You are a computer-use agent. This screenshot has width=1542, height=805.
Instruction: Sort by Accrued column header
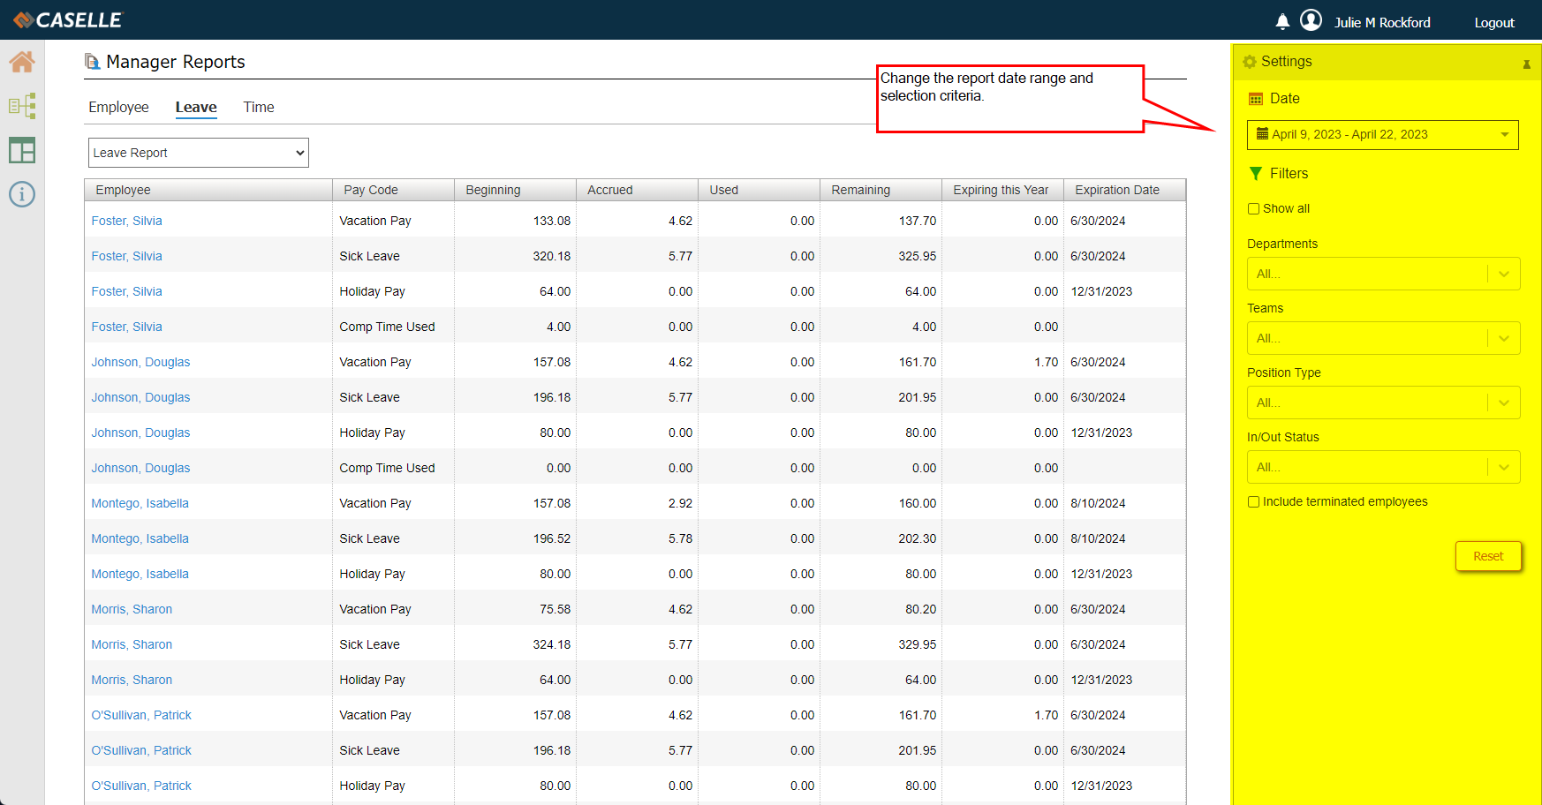(x=637, y=190)
